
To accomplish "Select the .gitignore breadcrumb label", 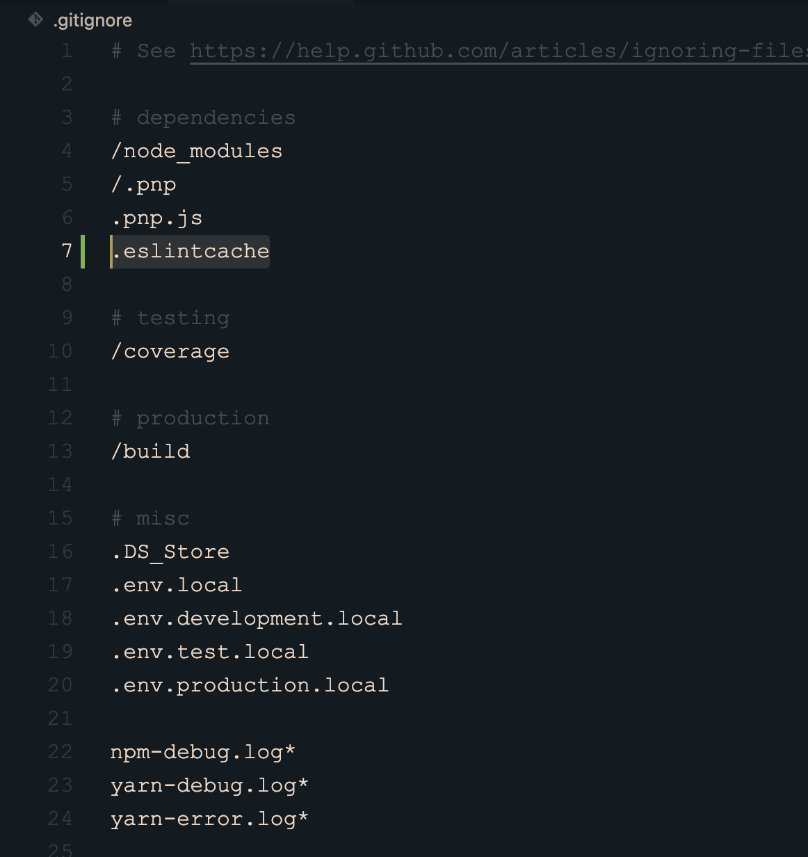I will point(92,20).
